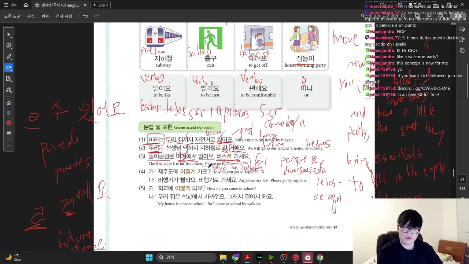The width and height of the screenshot is (469, 264).
Task: Open the 7°C Clear weather widget
Action: tap(13, 257)
